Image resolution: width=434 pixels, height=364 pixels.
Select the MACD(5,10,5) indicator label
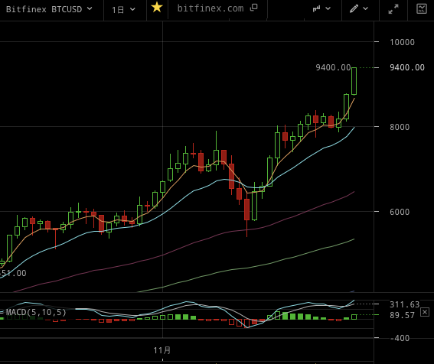click(x=36, y=312)
